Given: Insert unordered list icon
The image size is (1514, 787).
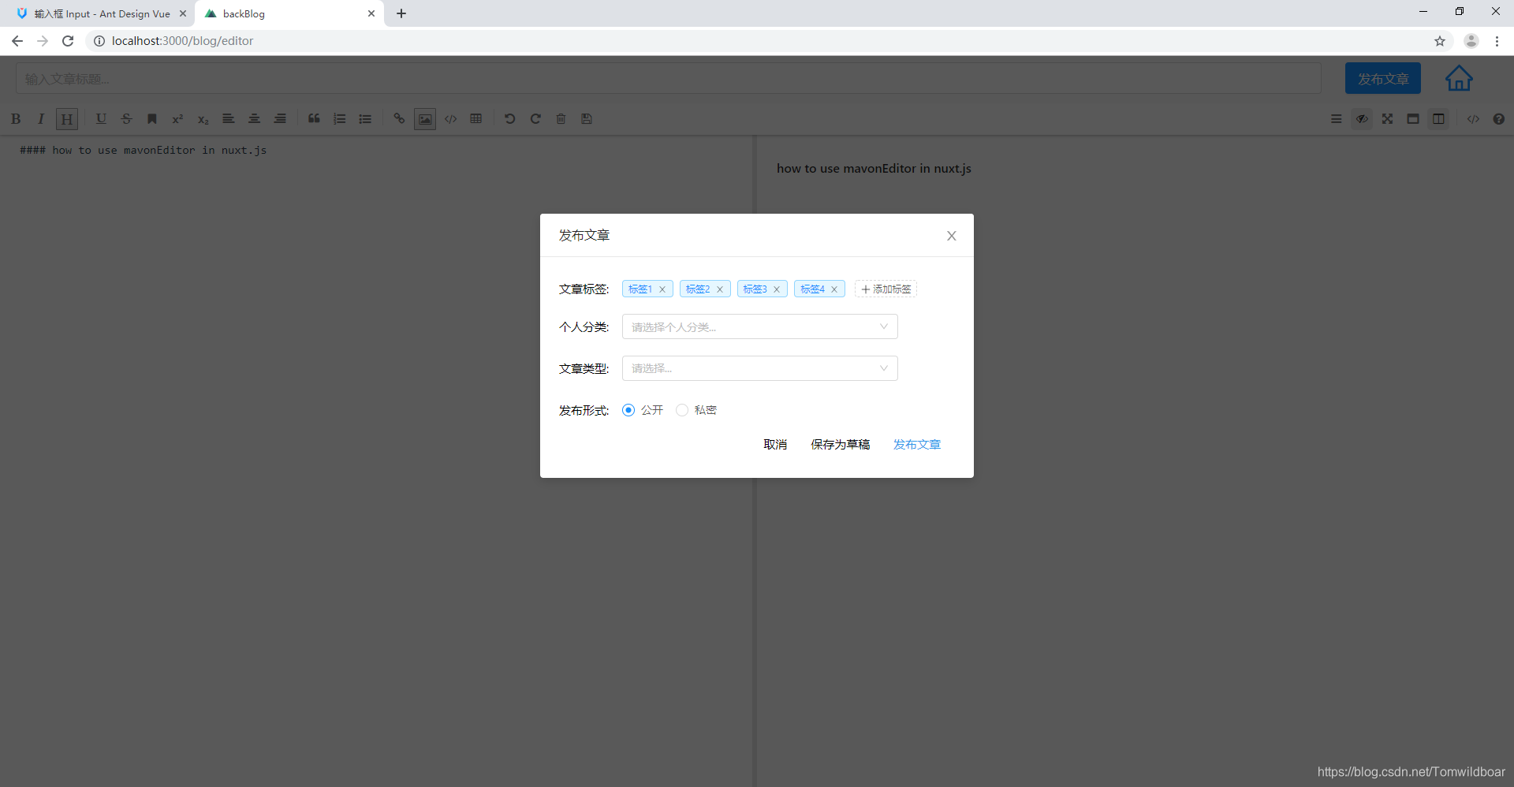Looking at the screenshot, I should coord(365,119).
